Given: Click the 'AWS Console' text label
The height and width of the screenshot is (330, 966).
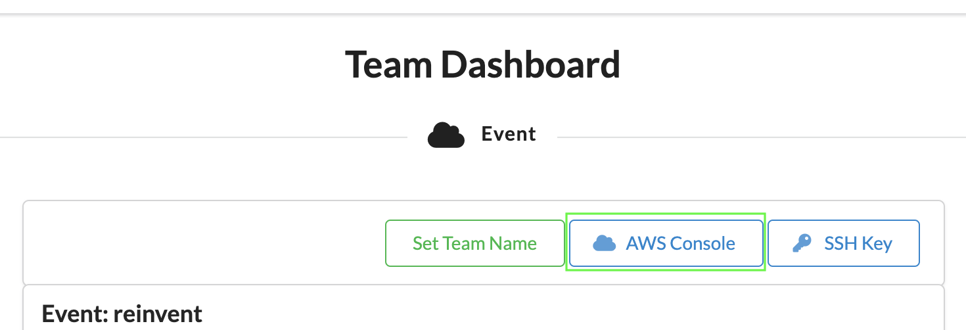Looking at the screenshot, I should point(680,244).
